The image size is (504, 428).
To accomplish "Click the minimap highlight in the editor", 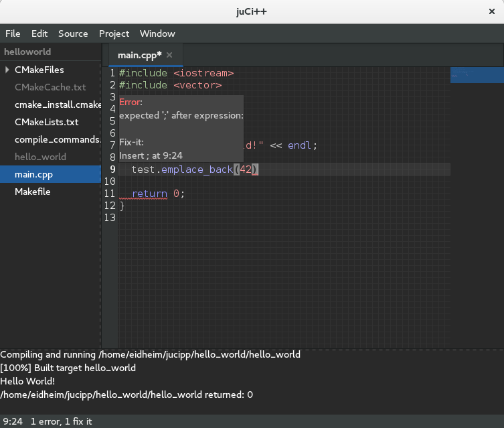I will [x=476, y=74].
